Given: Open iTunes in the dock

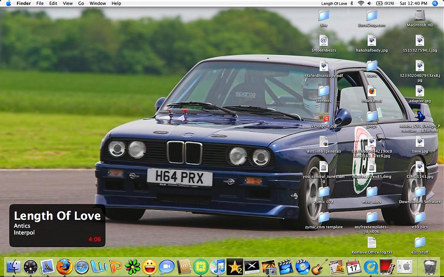Looking at the screenshot, I should pos(218,266).
